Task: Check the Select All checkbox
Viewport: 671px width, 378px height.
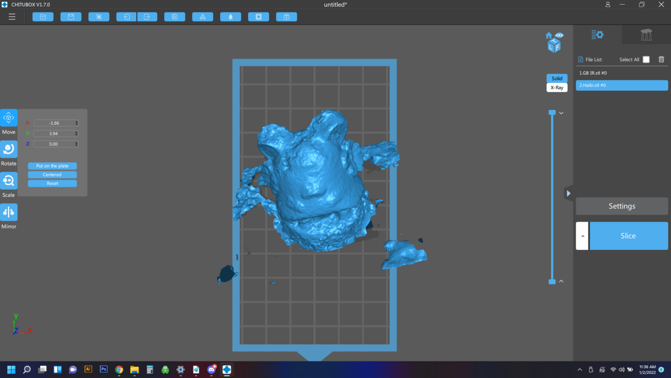Action: tap(646, 60)
